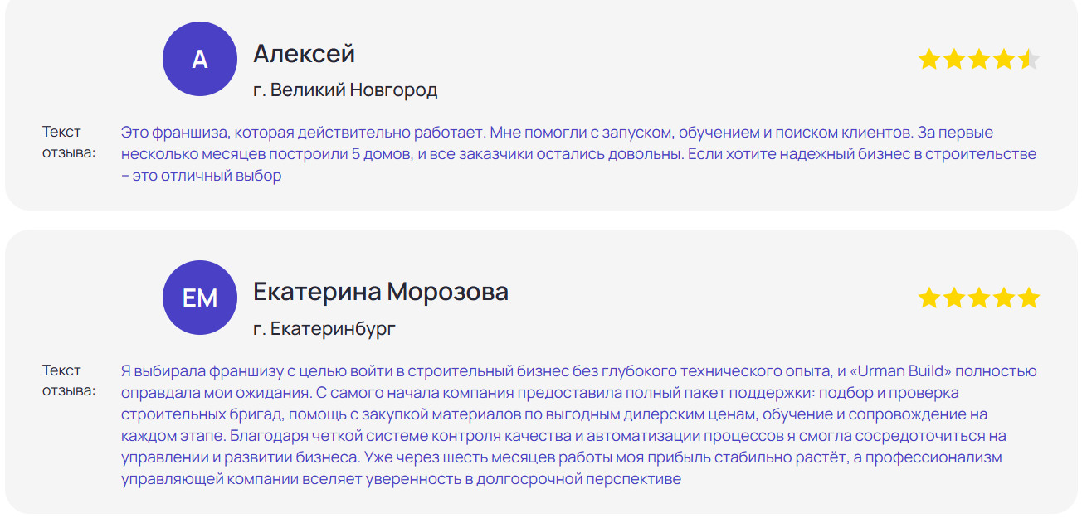Click the reviewer name Алексей

[x=304, y=54]
